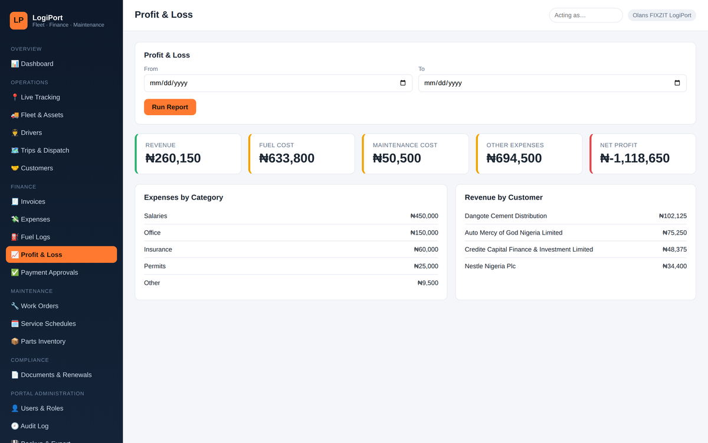Navigate to Drivers label

(31, 133)
